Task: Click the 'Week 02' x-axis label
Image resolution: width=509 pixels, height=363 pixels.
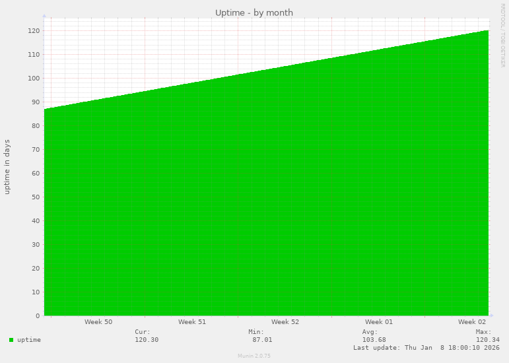Action: pos(471,322)
